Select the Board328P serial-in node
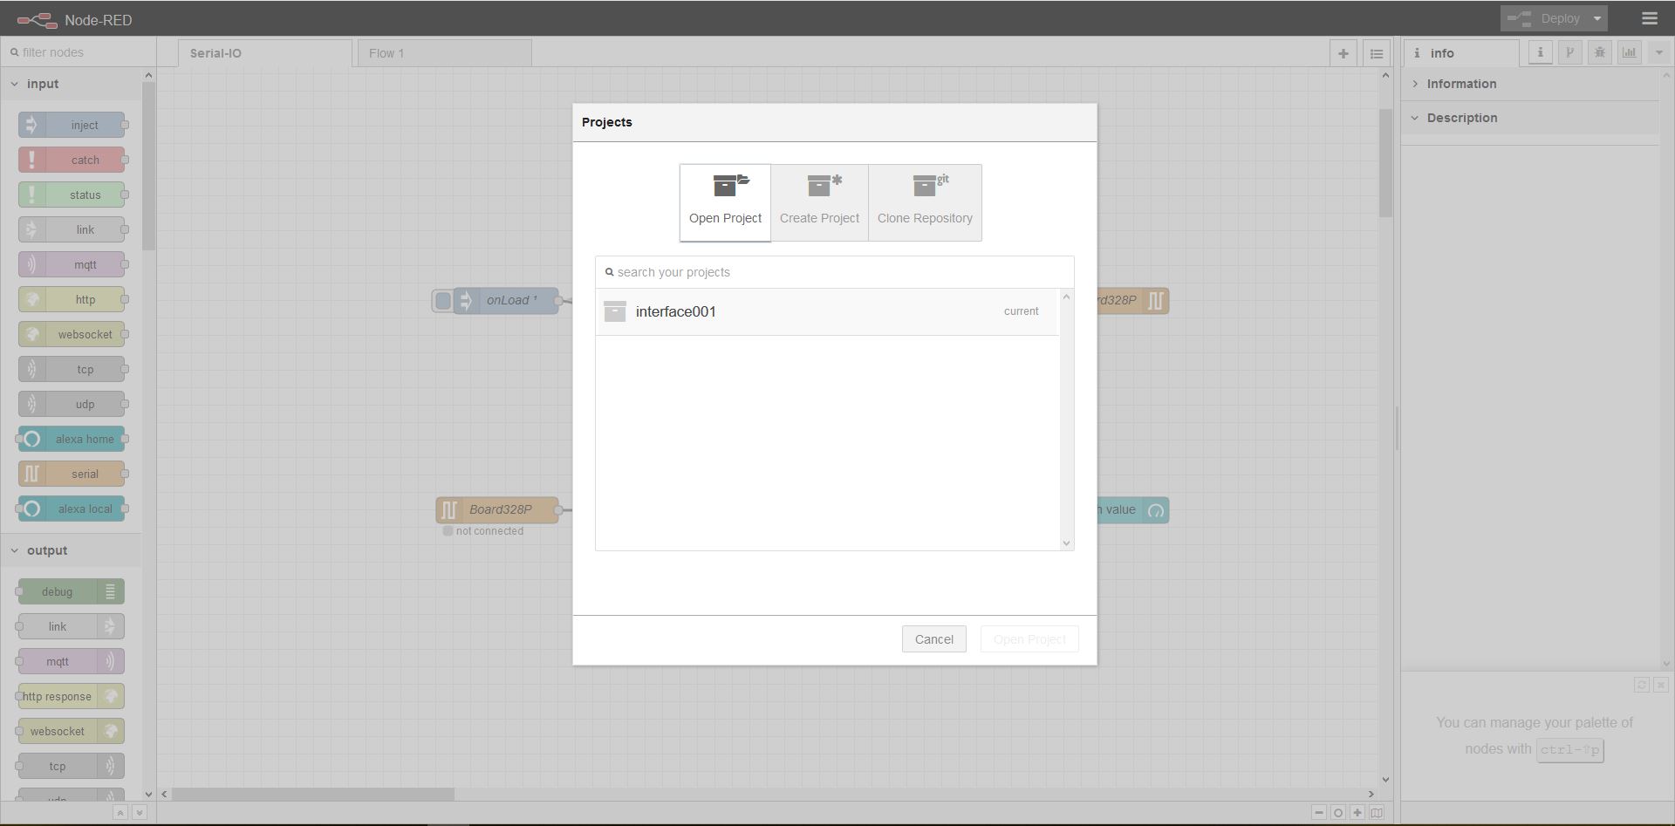The width and height of the screenshot is (1675, 826). [497, 509]
